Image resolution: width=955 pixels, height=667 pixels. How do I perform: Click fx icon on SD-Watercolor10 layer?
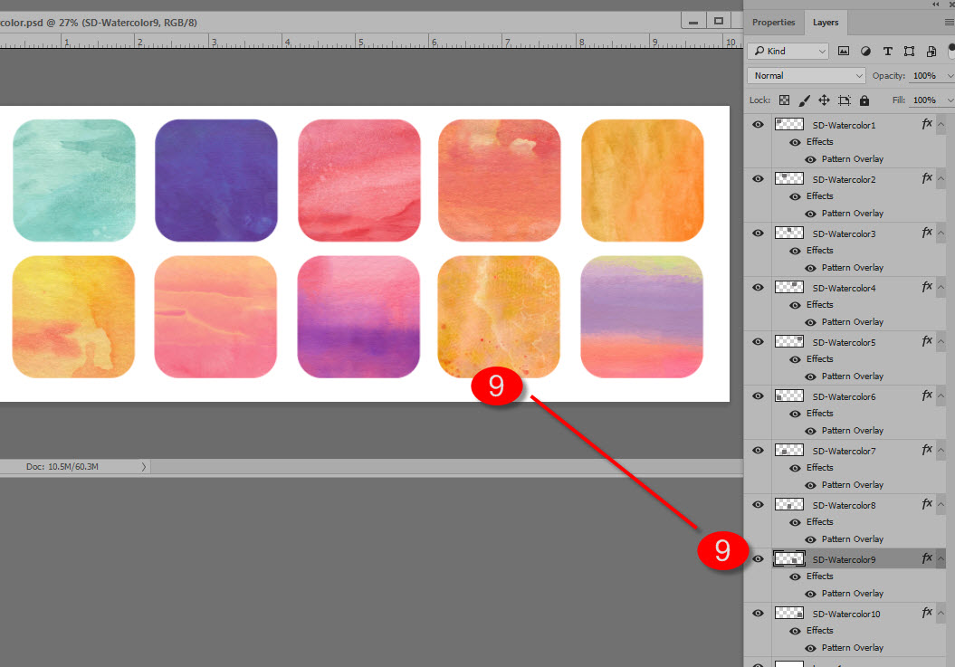tap(927, 612)
